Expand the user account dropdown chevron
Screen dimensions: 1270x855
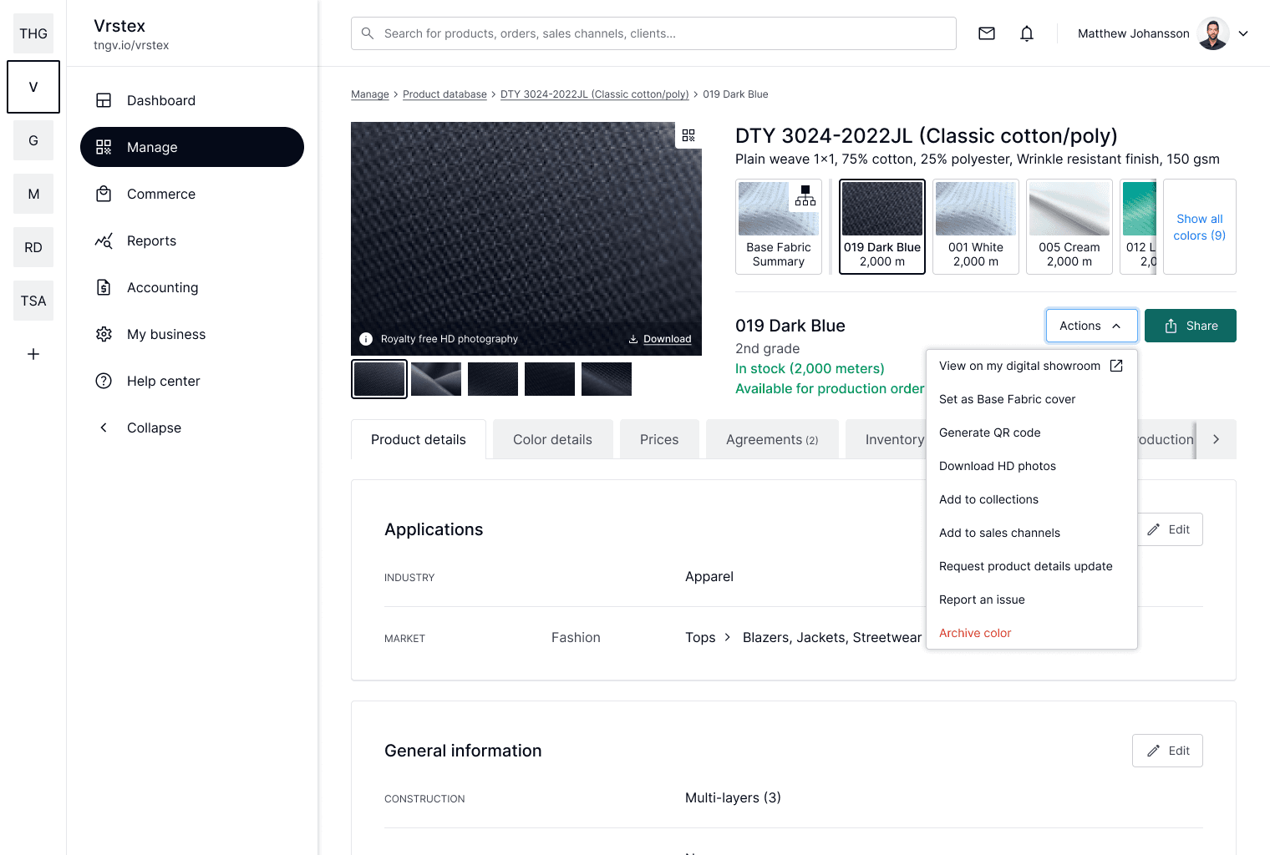tap(1243, 33)
